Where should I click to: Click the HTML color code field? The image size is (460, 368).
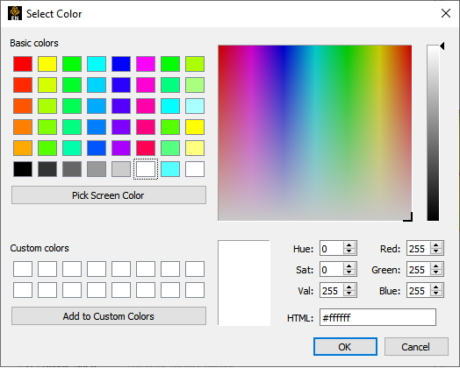pos(377,317)
